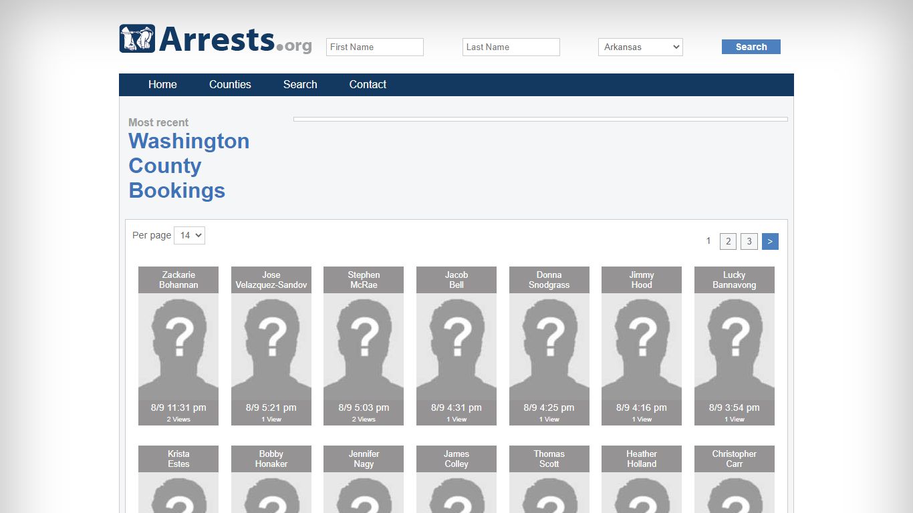Go to results page 3
This screenshot has width=913, height=513.
[749, 241]
